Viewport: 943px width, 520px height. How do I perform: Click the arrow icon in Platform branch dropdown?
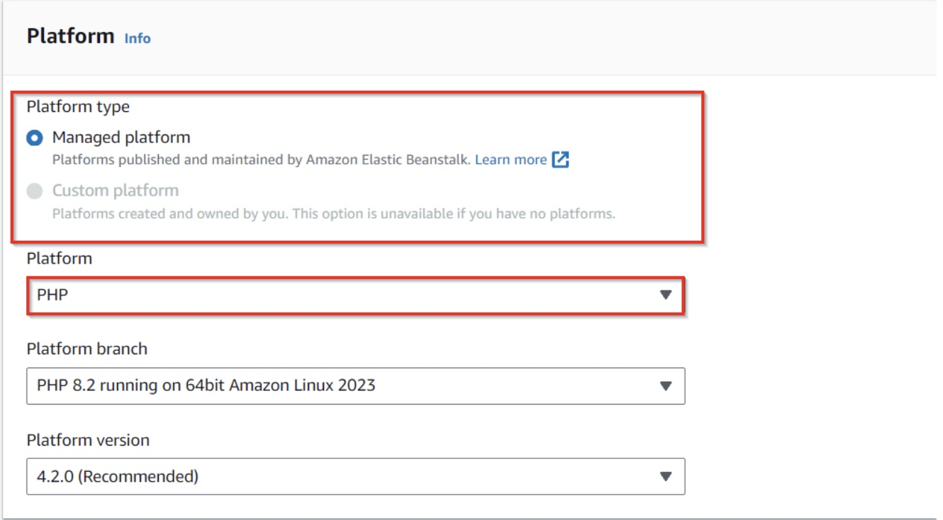pos(665,386)
